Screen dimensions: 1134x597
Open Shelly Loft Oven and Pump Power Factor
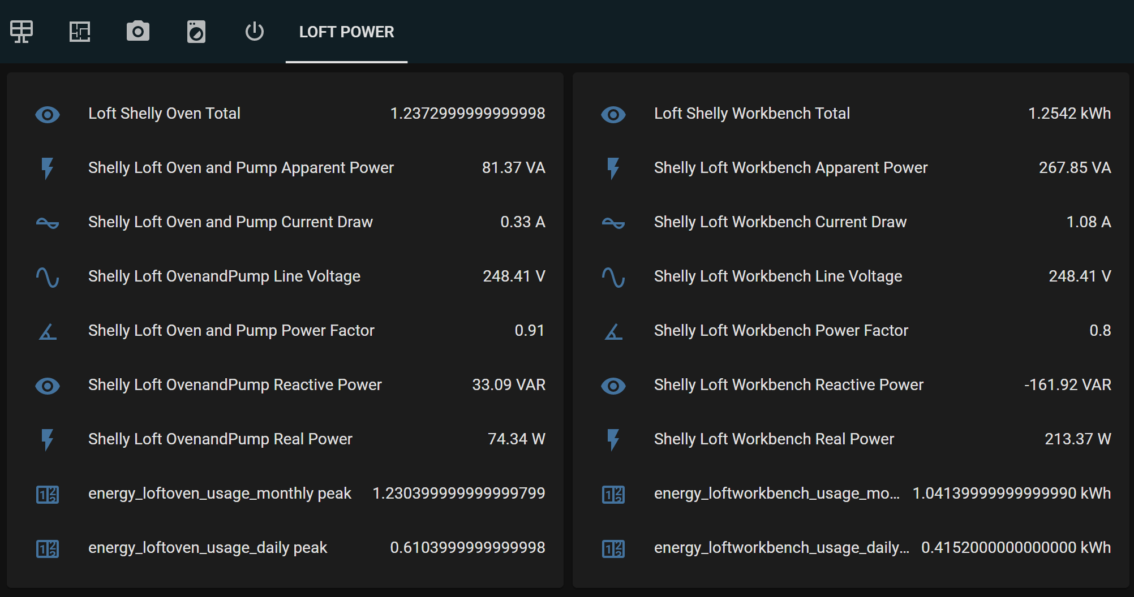coord(231,331)
